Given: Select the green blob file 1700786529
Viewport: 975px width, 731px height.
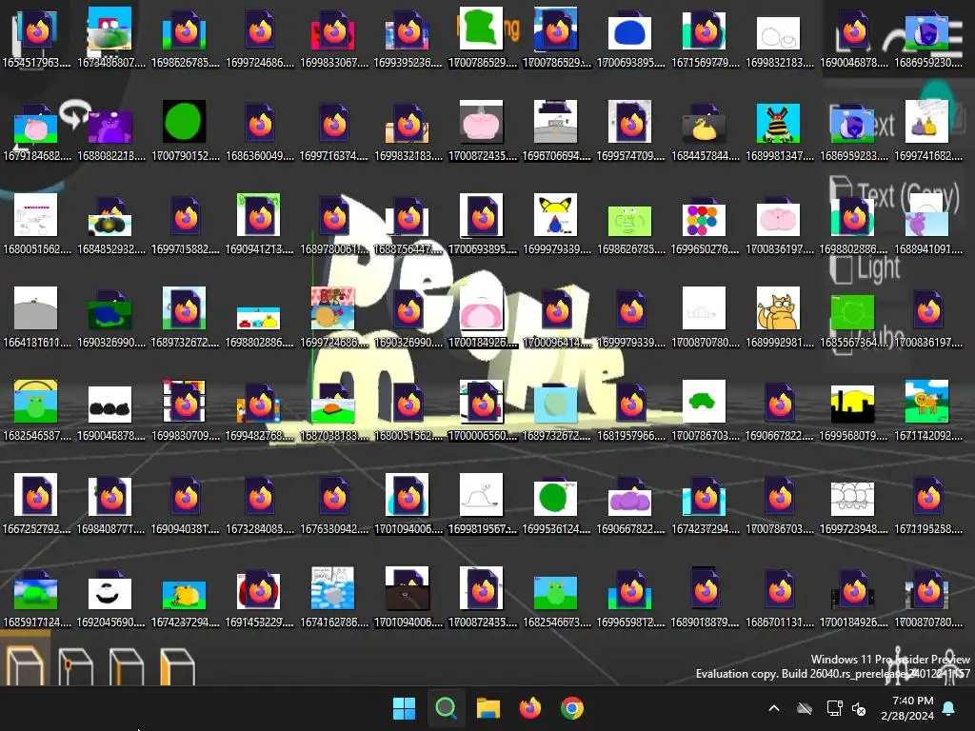Looking at the screenshot, I should pos(482,37).
